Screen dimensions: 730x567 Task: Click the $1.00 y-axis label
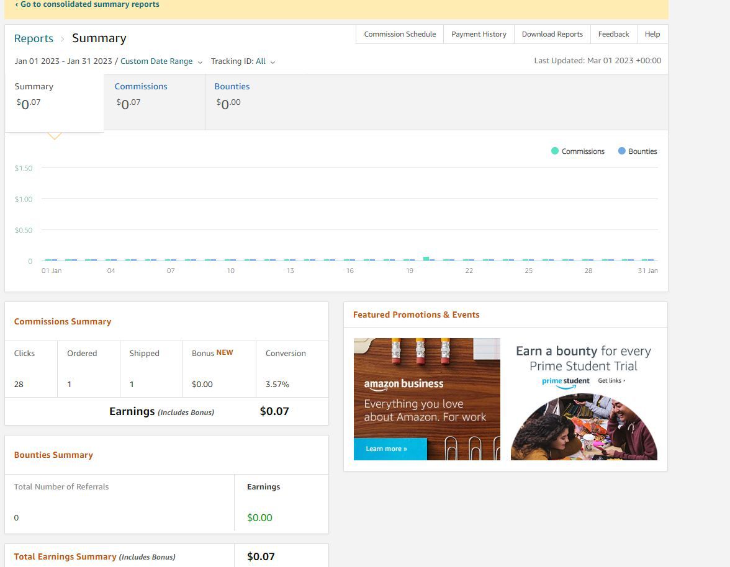(x=24, y=199)
